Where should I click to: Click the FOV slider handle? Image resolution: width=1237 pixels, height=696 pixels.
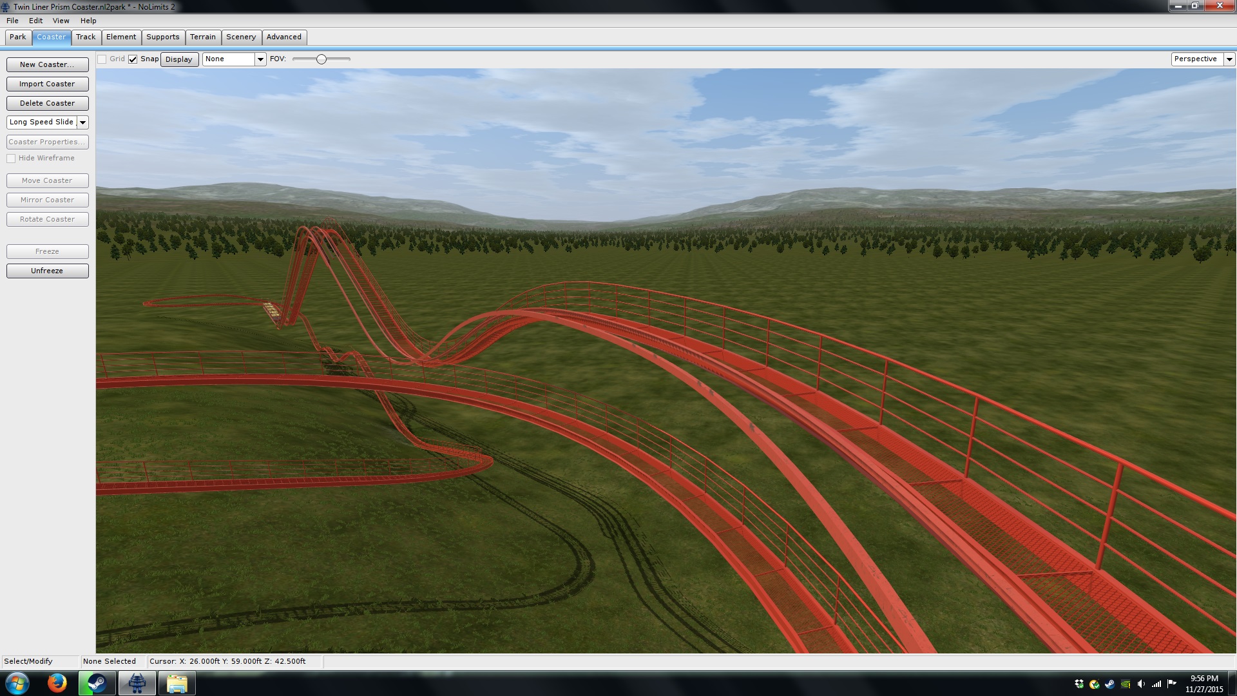tap(321, 59)
